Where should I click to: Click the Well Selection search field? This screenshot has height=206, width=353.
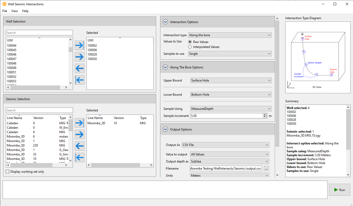39,33
